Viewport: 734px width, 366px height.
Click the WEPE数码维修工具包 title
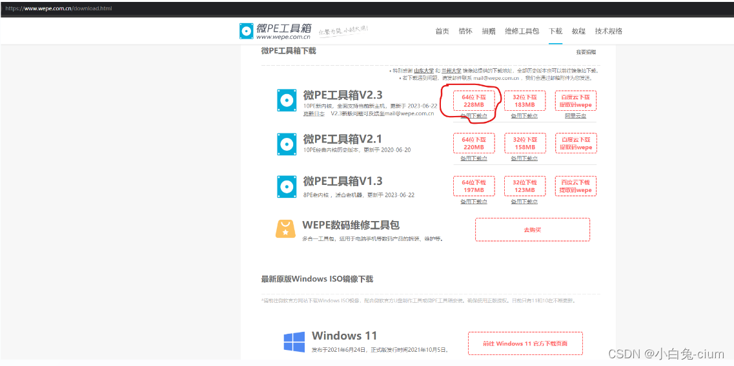point(351,225)
